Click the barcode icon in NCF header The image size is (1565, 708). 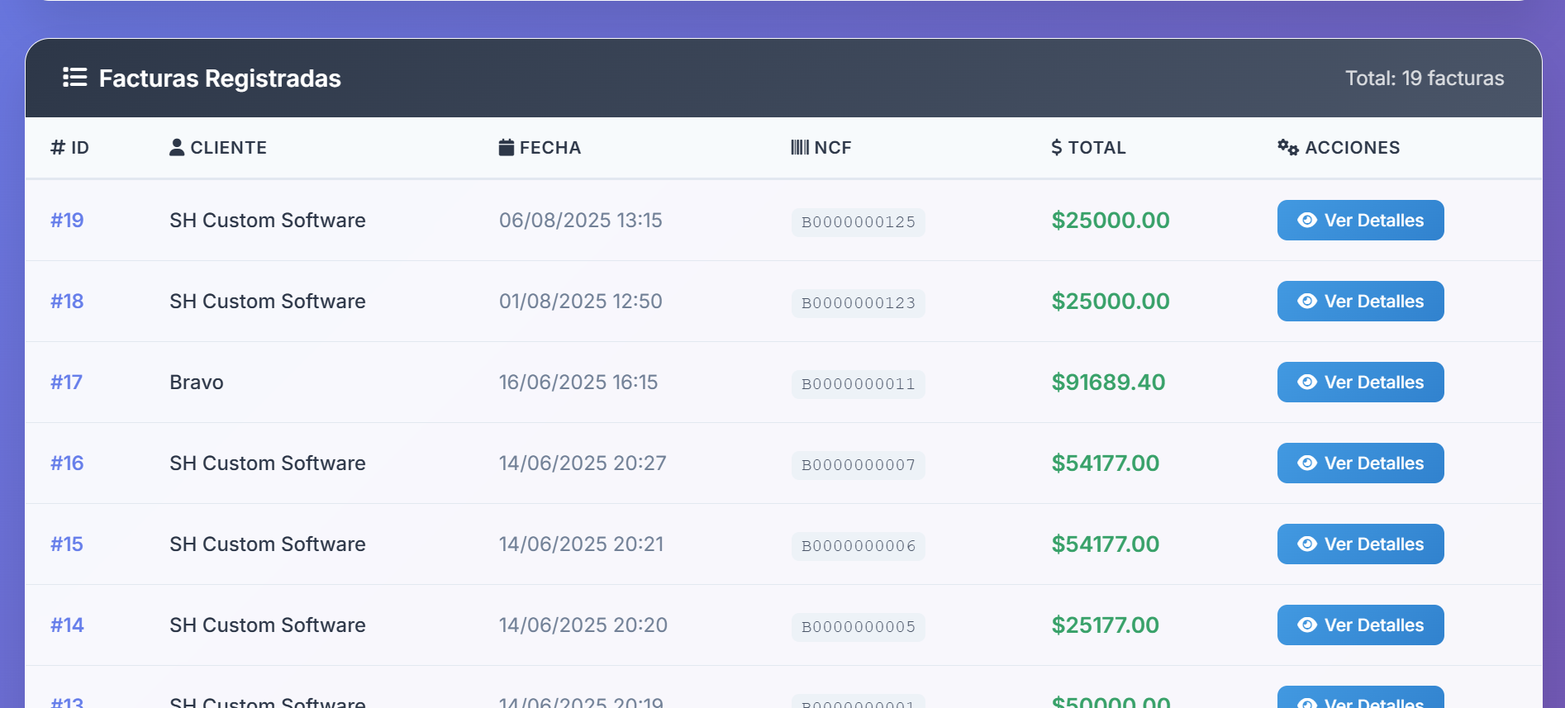pos(799,147)
